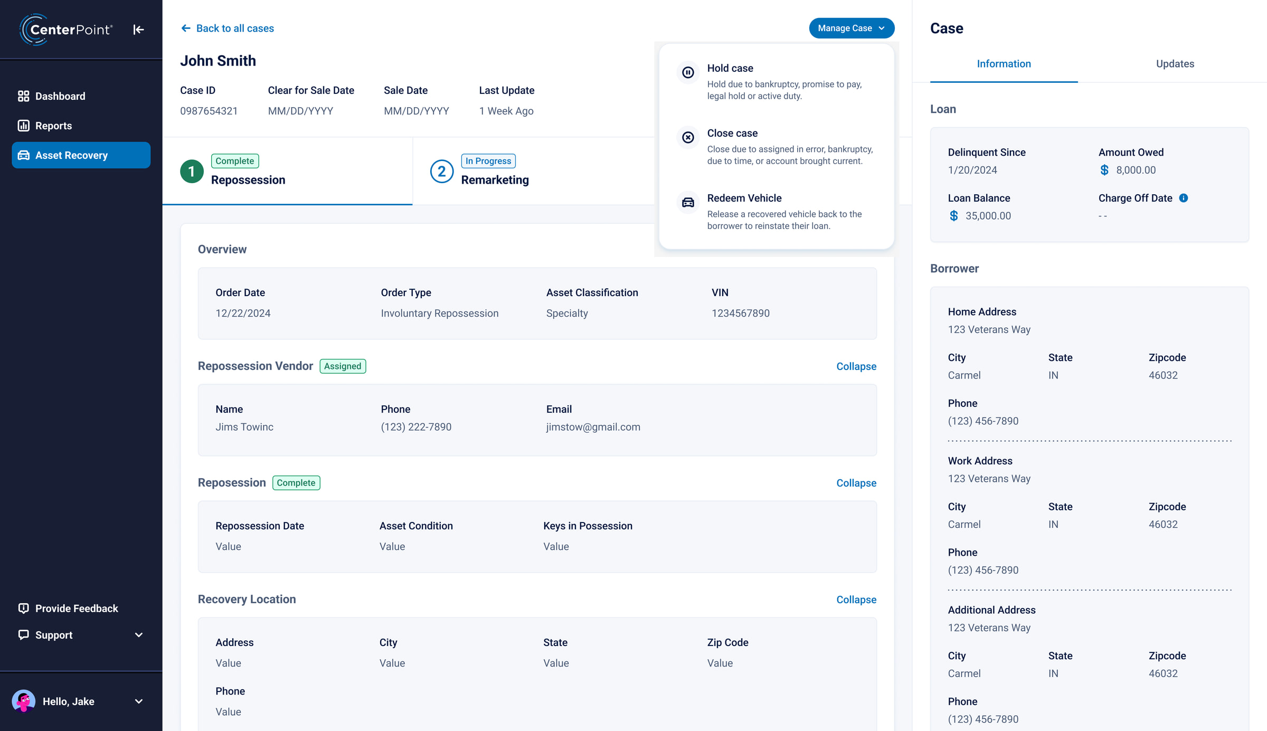
Task: Click the Delinquent Since date 1/20/2024
Action: (972, 170)
